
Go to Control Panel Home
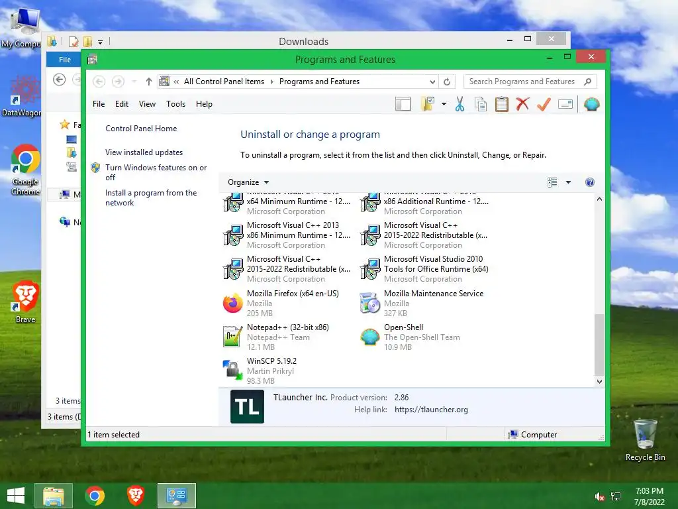click(141, 129)
